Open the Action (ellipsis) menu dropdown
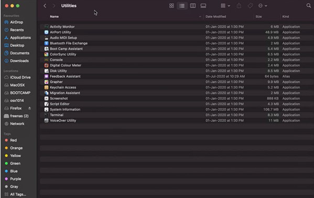314x198 pixels. coord(263,6)
